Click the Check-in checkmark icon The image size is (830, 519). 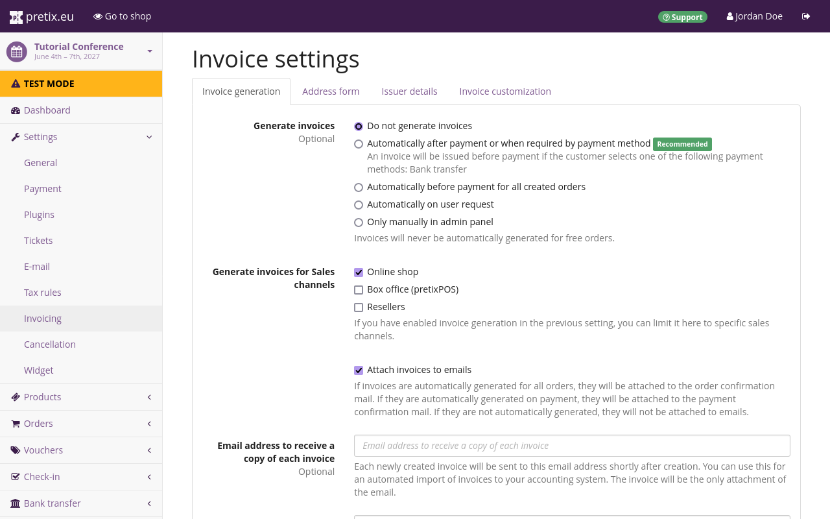click(x=16, y=477)
